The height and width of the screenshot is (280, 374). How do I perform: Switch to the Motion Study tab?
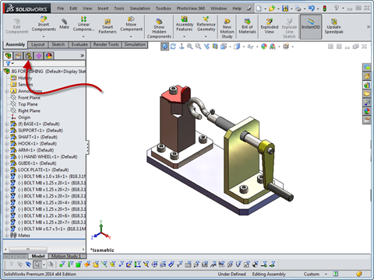click(x=65, y=256)
